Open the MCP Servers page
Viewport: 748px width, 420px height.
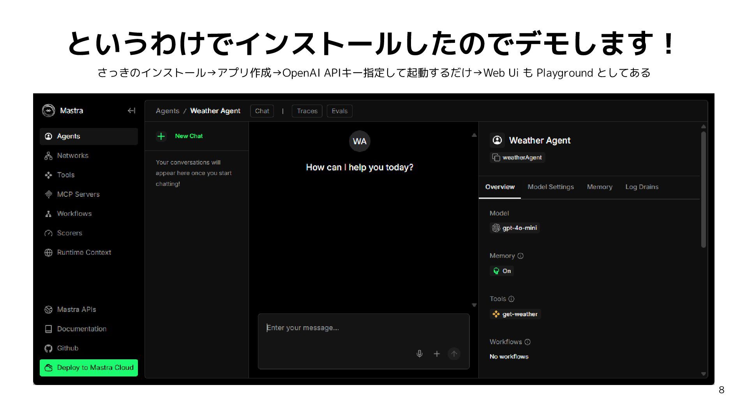89,194
